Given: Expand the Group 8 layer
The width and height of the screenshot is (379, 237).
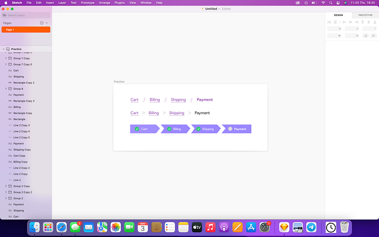Looking at the screenshot, I should pyautogui.click(x=6, y=89).
